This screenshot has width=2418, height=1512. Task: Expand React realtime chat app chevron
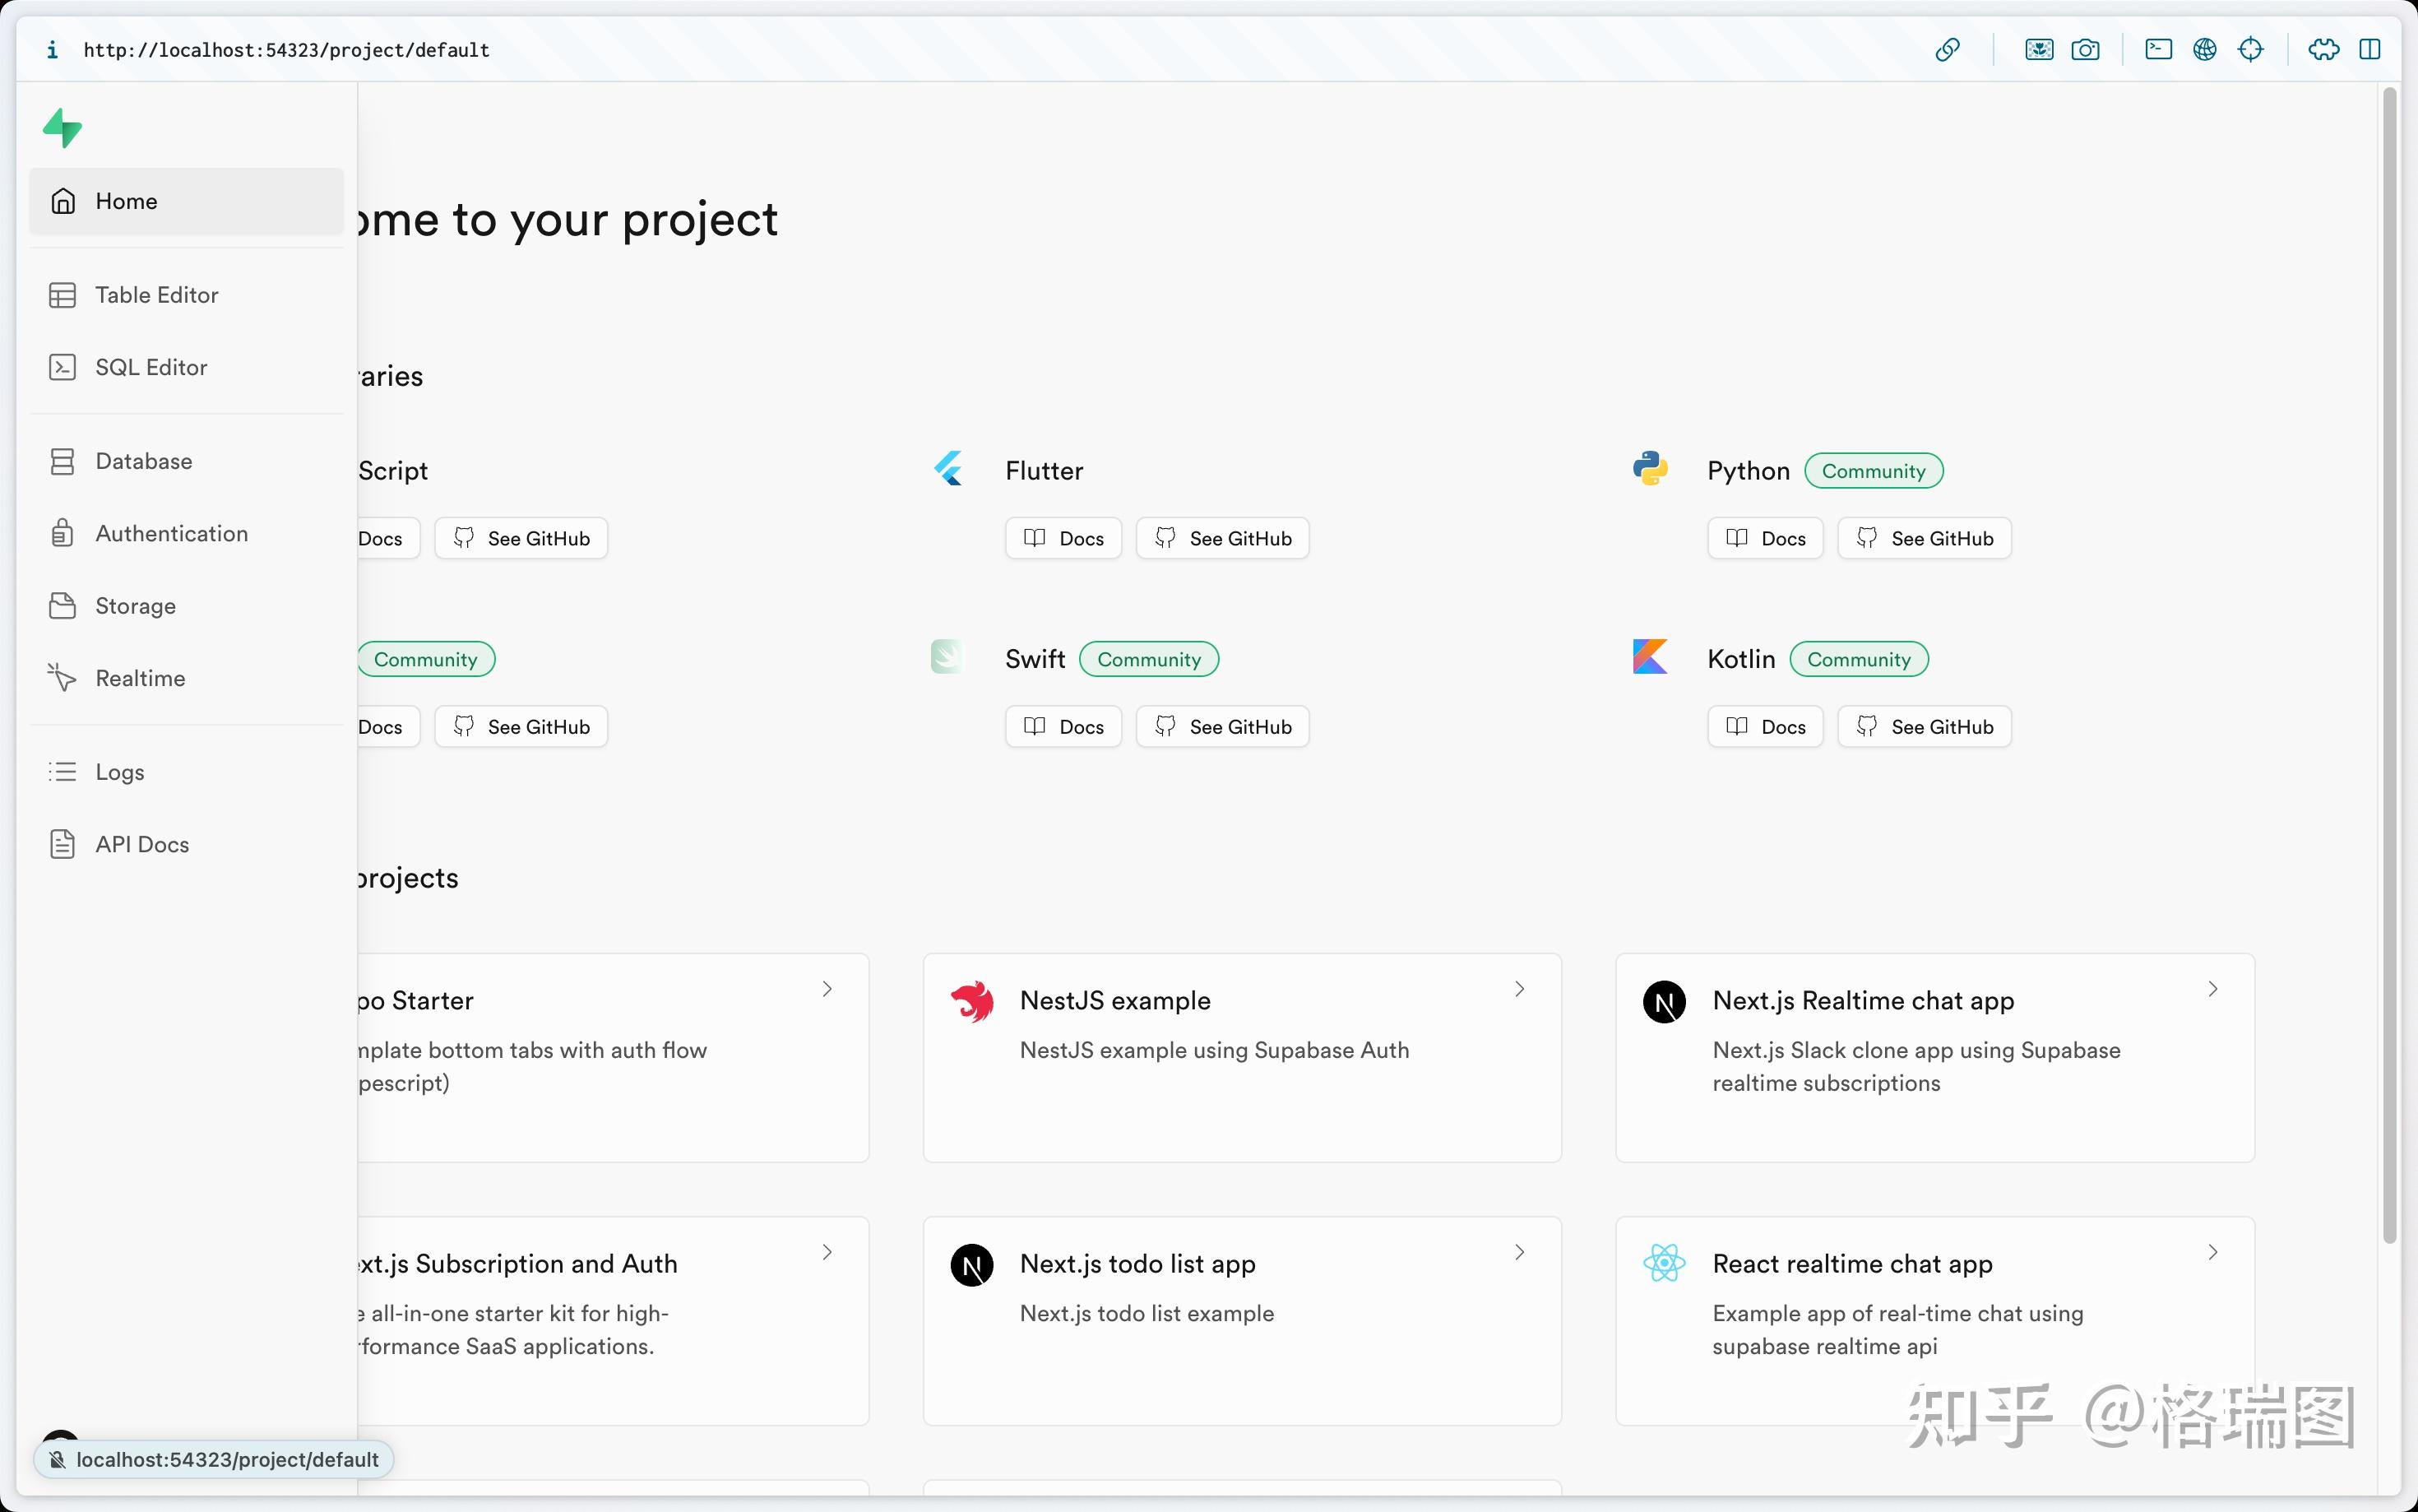(2212, 1252)
